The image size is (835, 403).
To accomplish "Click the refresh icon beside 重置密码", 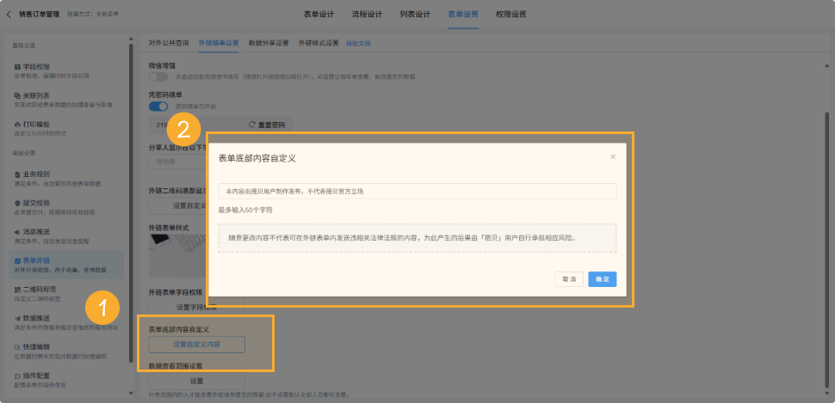I will pos(252,125).
